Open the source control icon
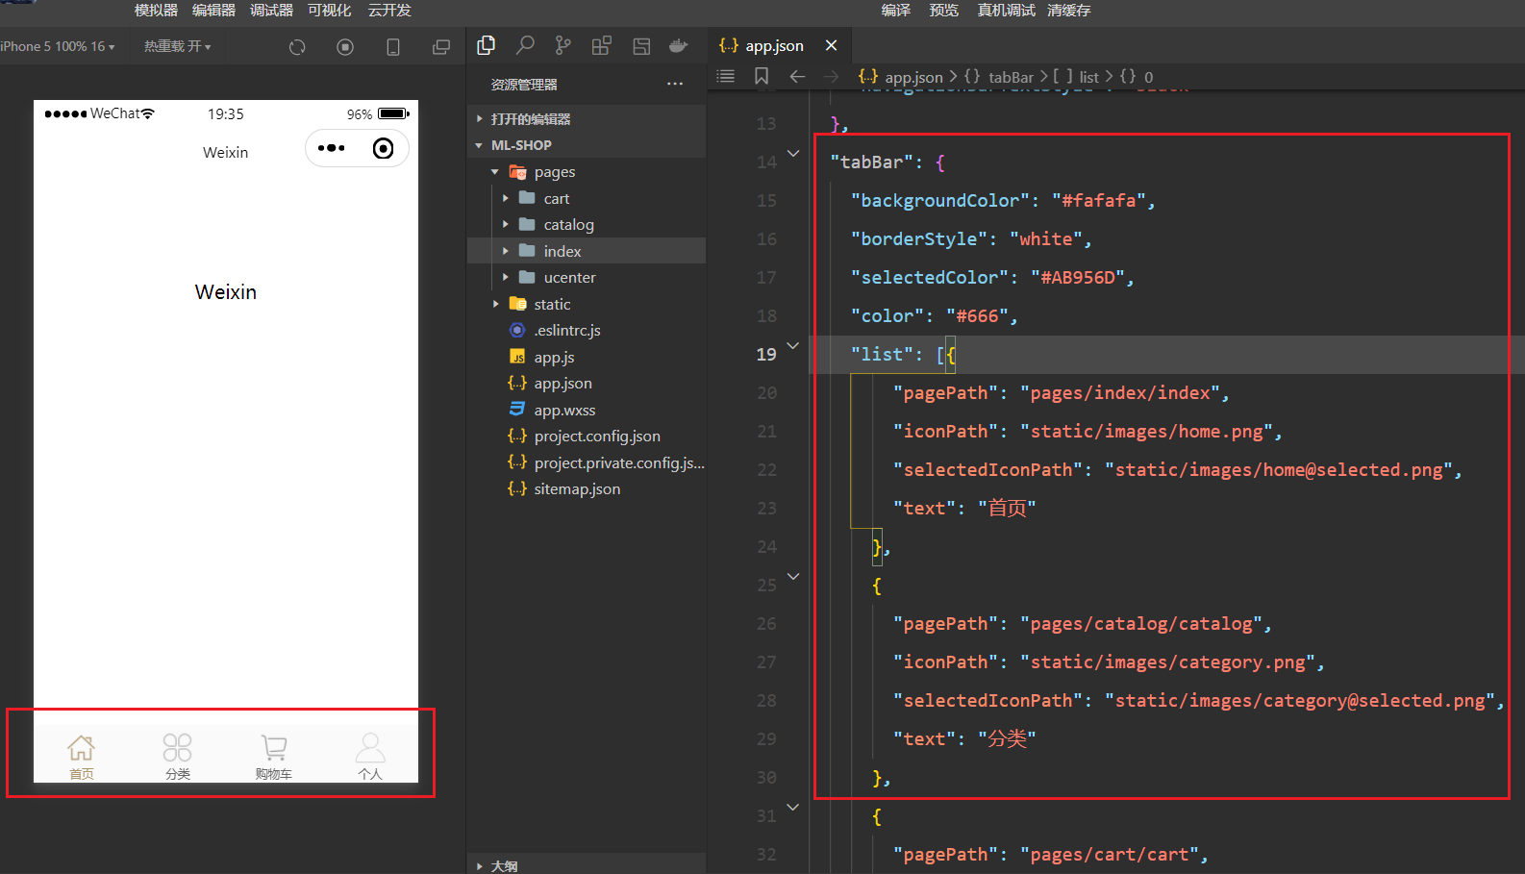 (x=563, y=45)
